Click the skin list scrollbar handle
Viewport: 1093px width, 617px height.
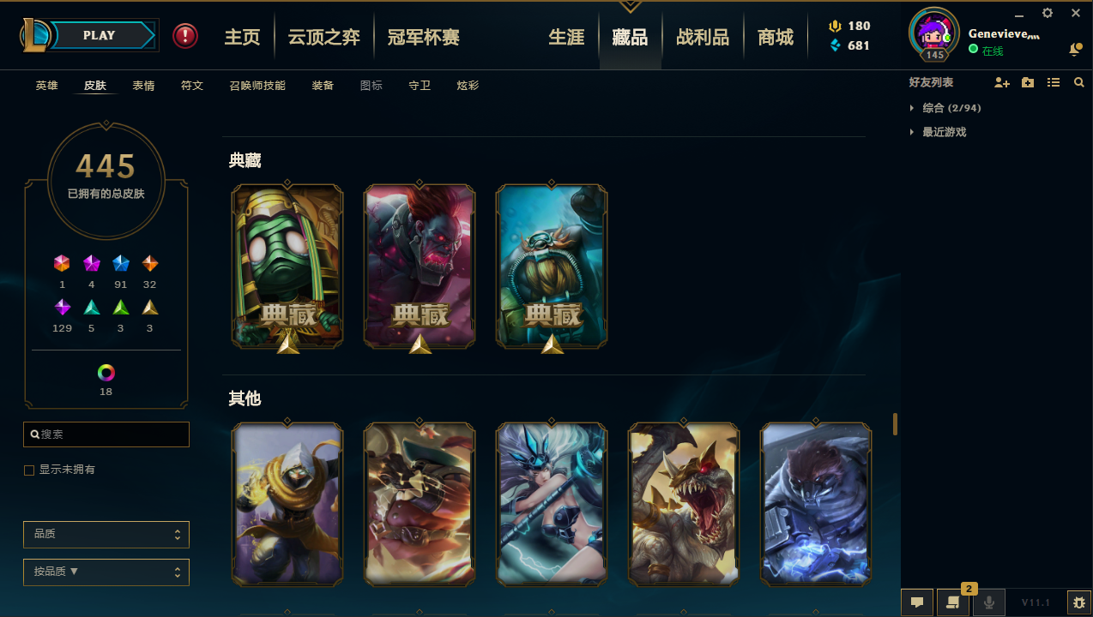click(x=895, y=424)
